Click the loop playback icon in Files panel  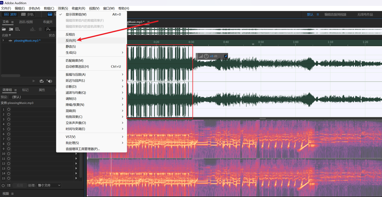coord(41,81)
